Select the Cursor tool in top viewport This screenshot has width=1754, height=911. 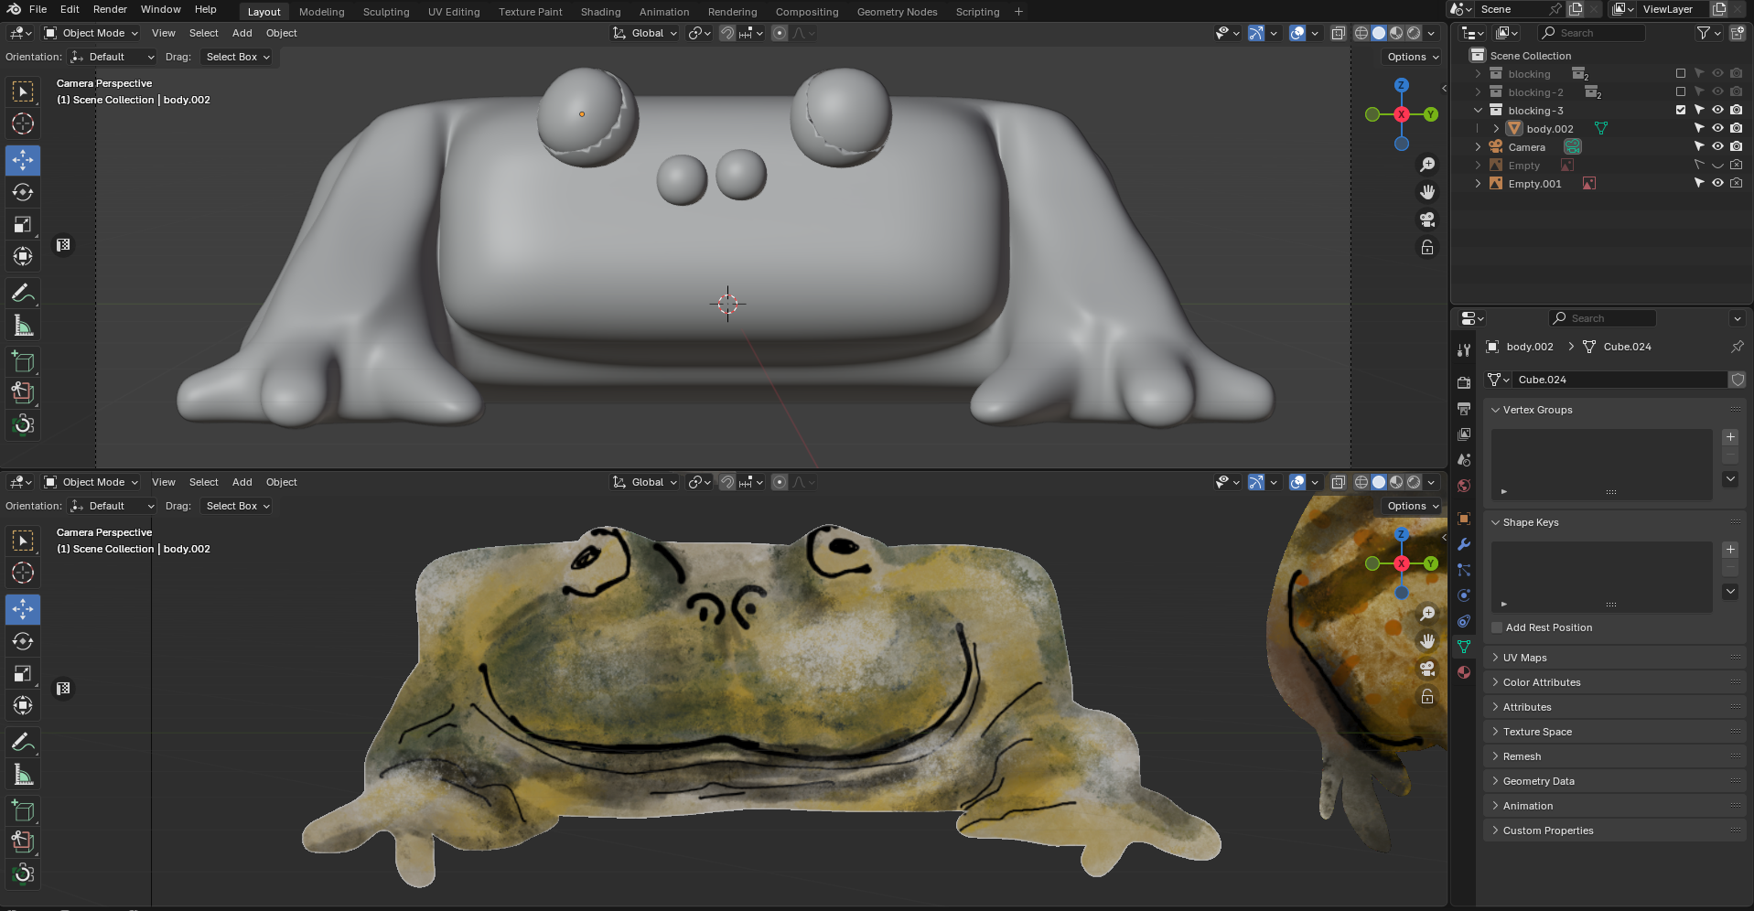[23, 123]
